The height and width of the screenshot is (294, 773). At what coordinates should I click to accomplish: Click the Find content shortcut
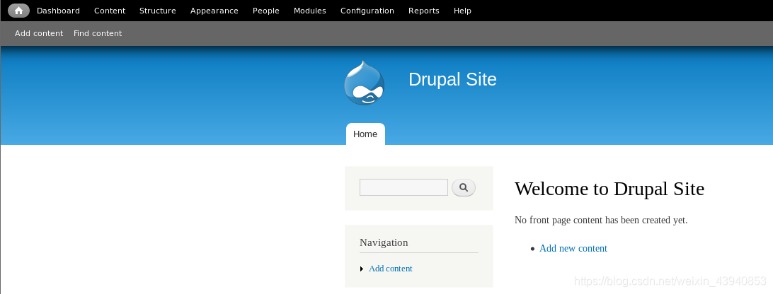coord(98,33)
